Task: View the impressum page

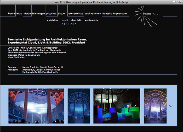Action: 120,14
